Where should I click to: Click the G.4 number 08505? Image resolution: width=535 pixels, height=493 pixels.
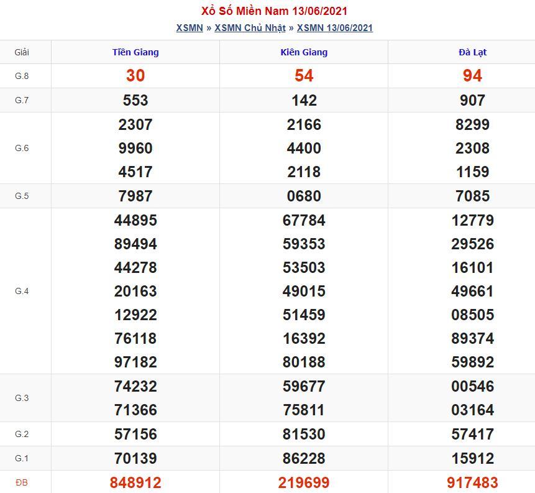[x=473, y=315]
